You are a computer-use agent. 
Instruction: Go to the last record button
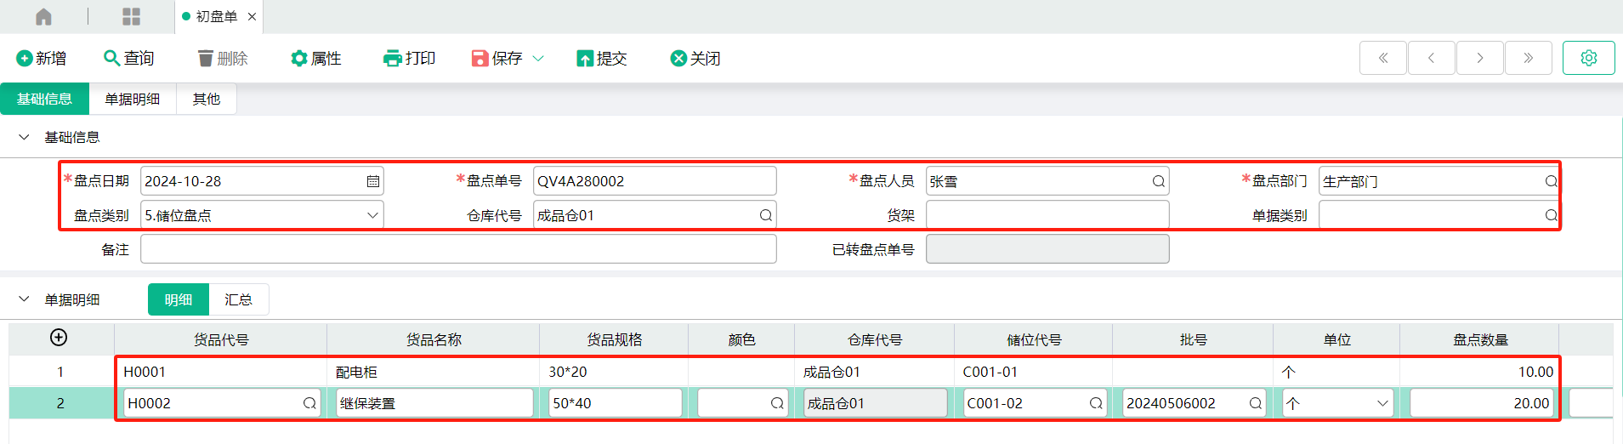1528,58
